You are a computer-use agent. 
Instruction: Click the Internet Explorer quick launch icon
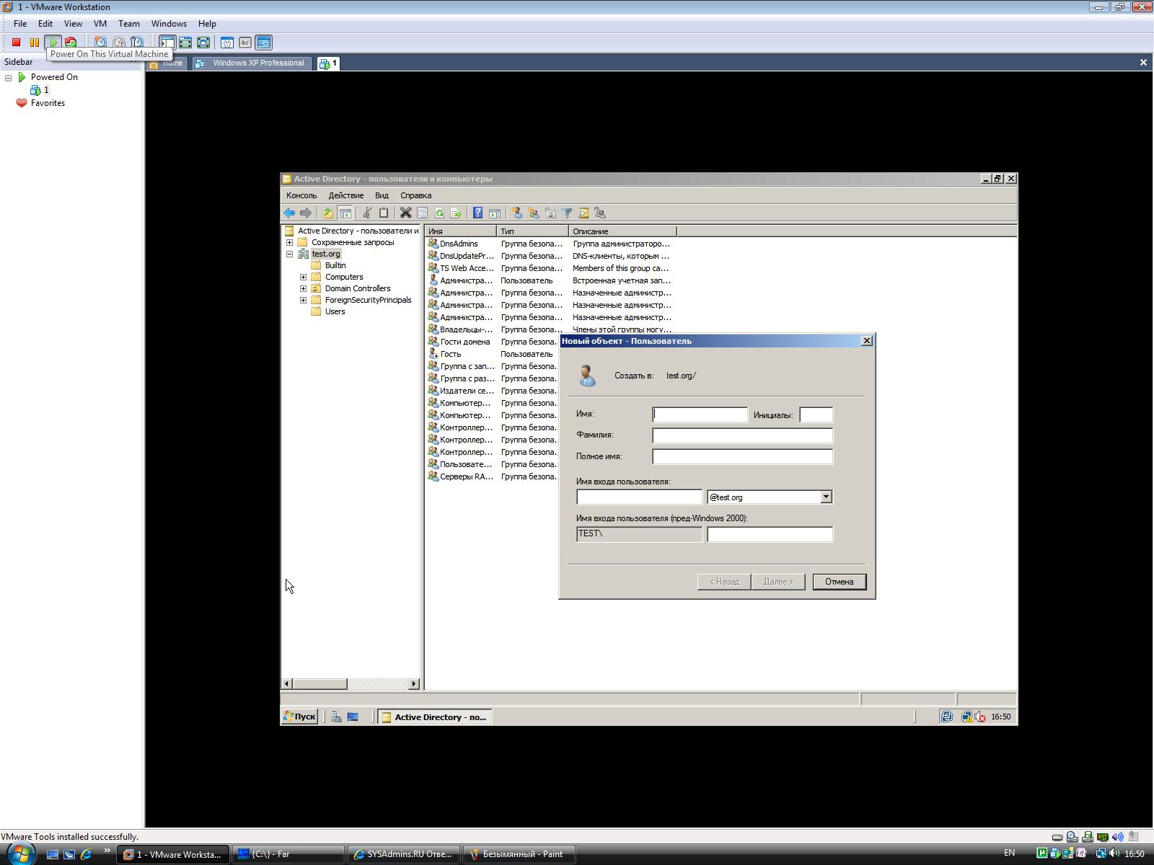point(86,854)
